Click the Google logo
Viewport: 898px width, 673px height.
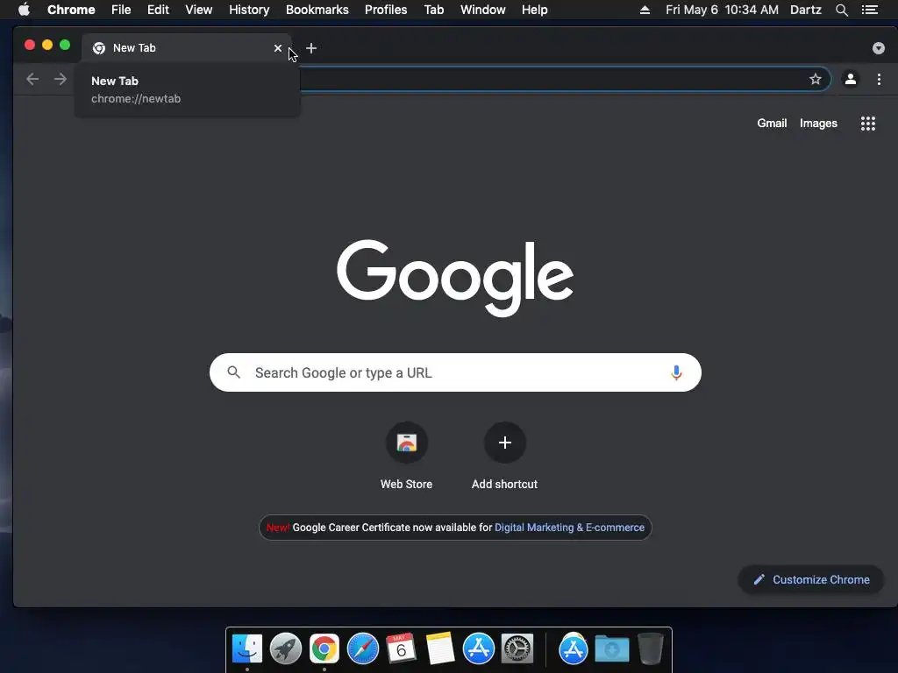coord(455,278)
